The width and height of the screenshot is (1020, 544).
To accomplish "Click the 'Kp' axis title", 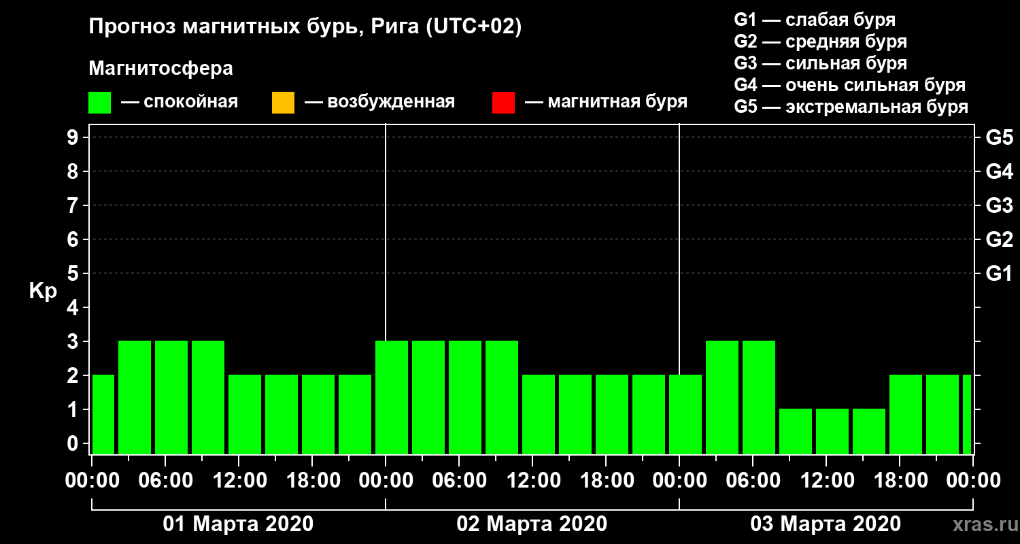I will tap(43, 292).
